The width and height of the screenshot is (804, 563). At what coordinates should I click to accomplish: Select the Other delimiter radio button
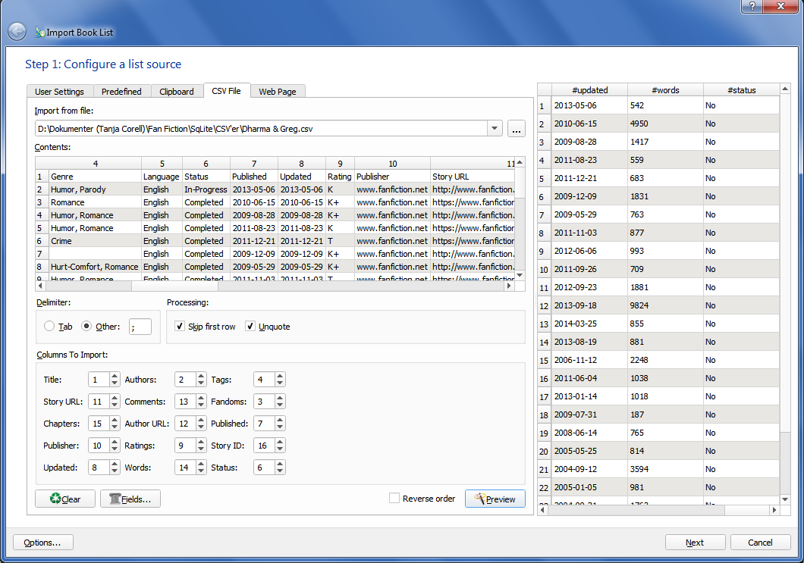86,326
